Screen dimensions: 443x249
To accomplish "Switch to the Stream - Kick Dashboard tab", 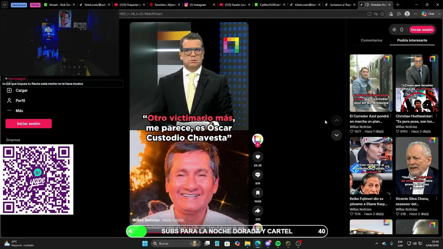I will click(x=59, y=5).
